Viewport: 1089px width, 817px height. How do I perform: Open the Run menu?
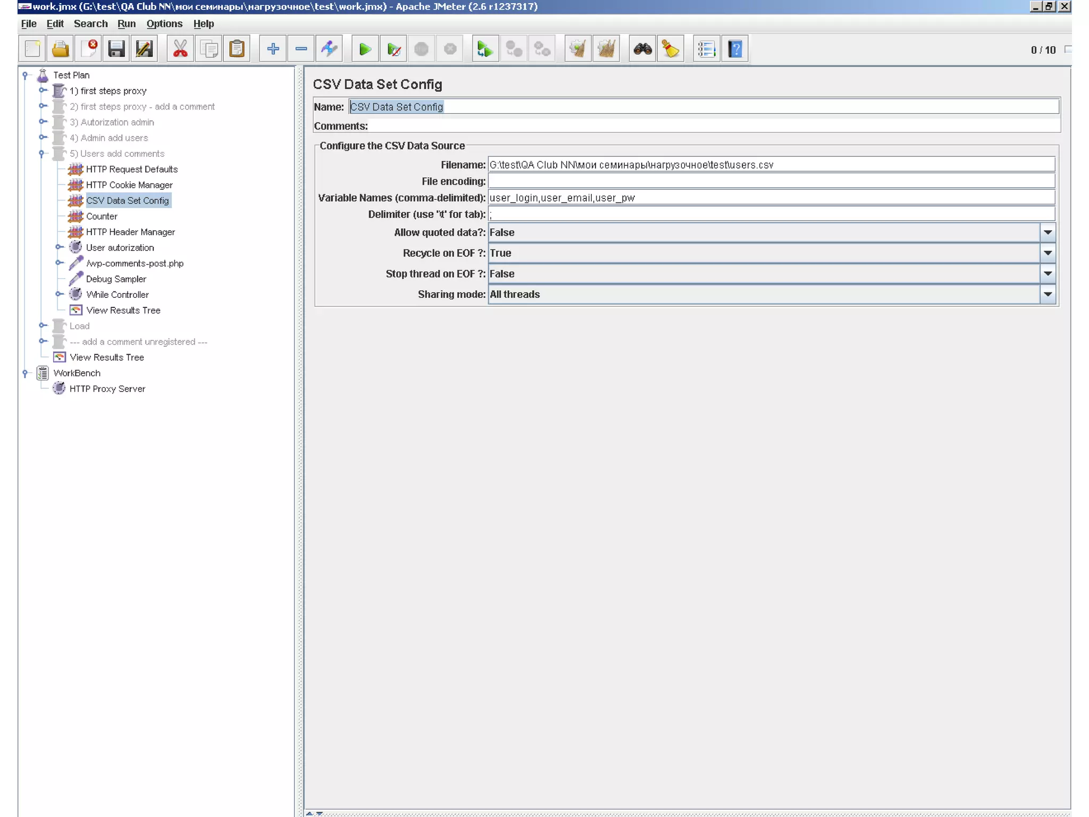(x=126, y=24)
